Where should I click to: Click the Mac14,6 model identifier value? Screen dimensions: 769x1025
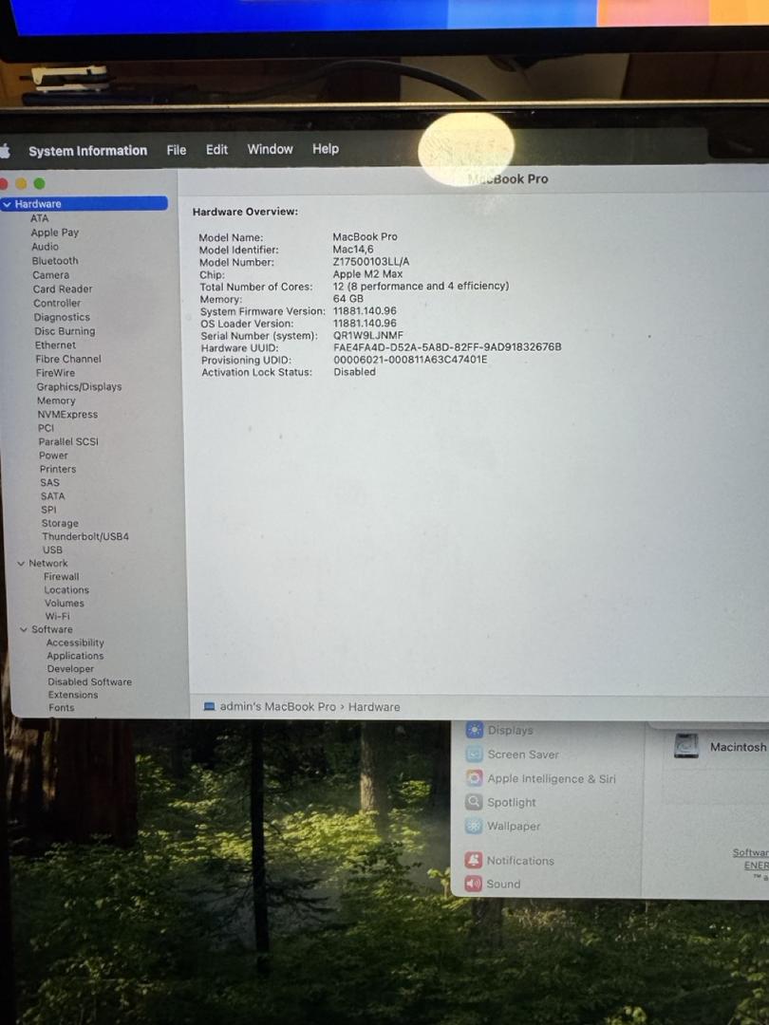tap(353, 249)
